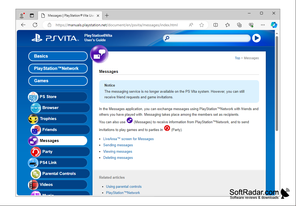Open the Copilot sidebar icon
This screenshot has width=296, height=206.
point(274,25)
